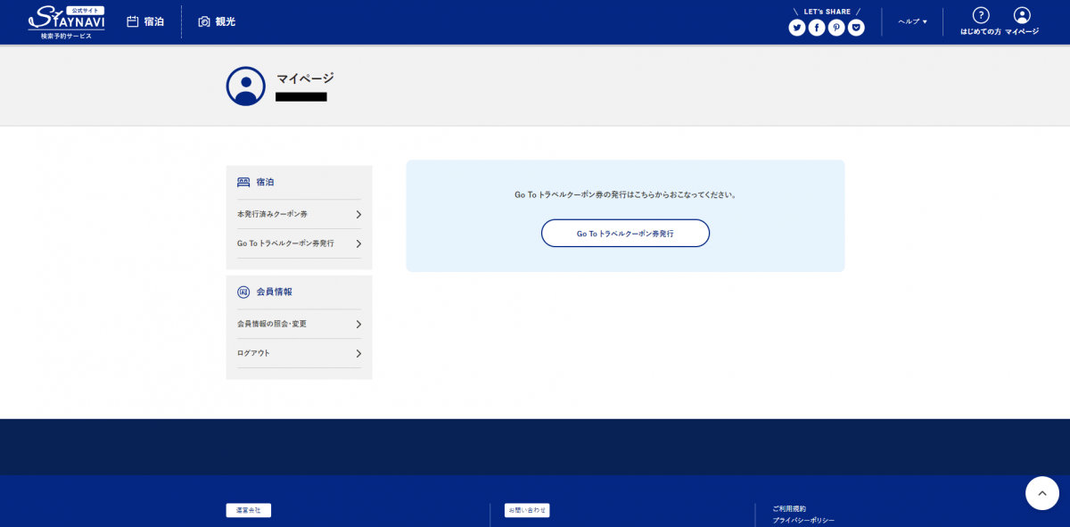Screen dimensions: 1070x527
Task: Click the マイページ user icon in header
Action: (1022, 16)
